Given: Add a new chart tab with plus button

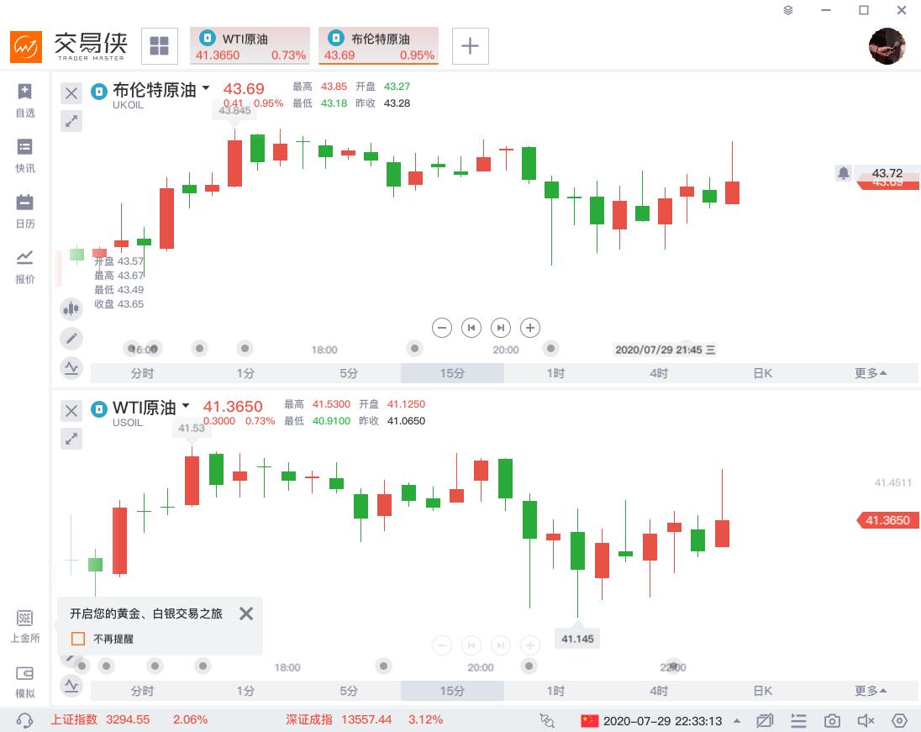Looking at the screenshot, I should 470,46.
